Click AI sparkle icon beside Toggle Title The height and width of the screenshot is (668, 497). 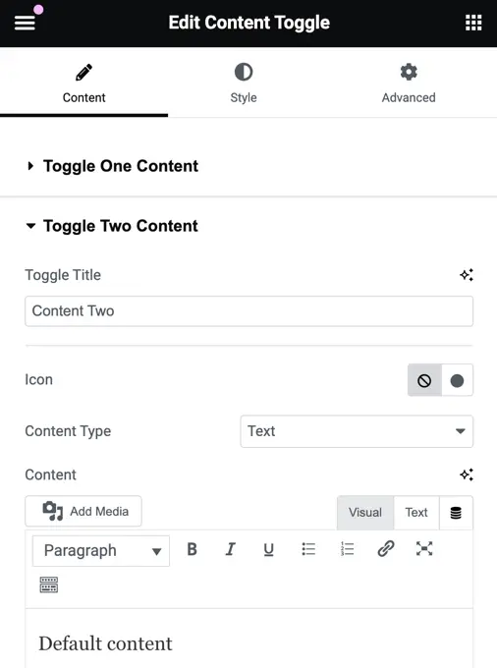[x=467, y=275]
